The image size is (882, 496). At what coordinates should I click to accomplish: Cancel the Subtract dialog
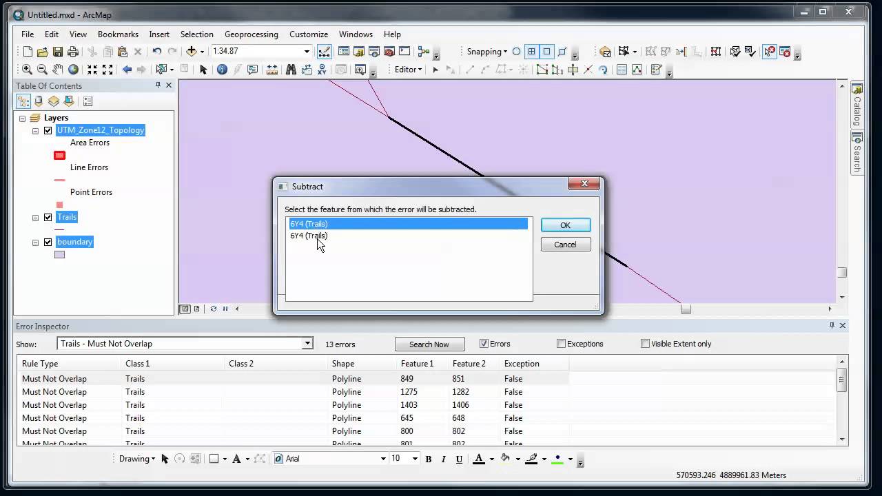click(x=565, y=245)
